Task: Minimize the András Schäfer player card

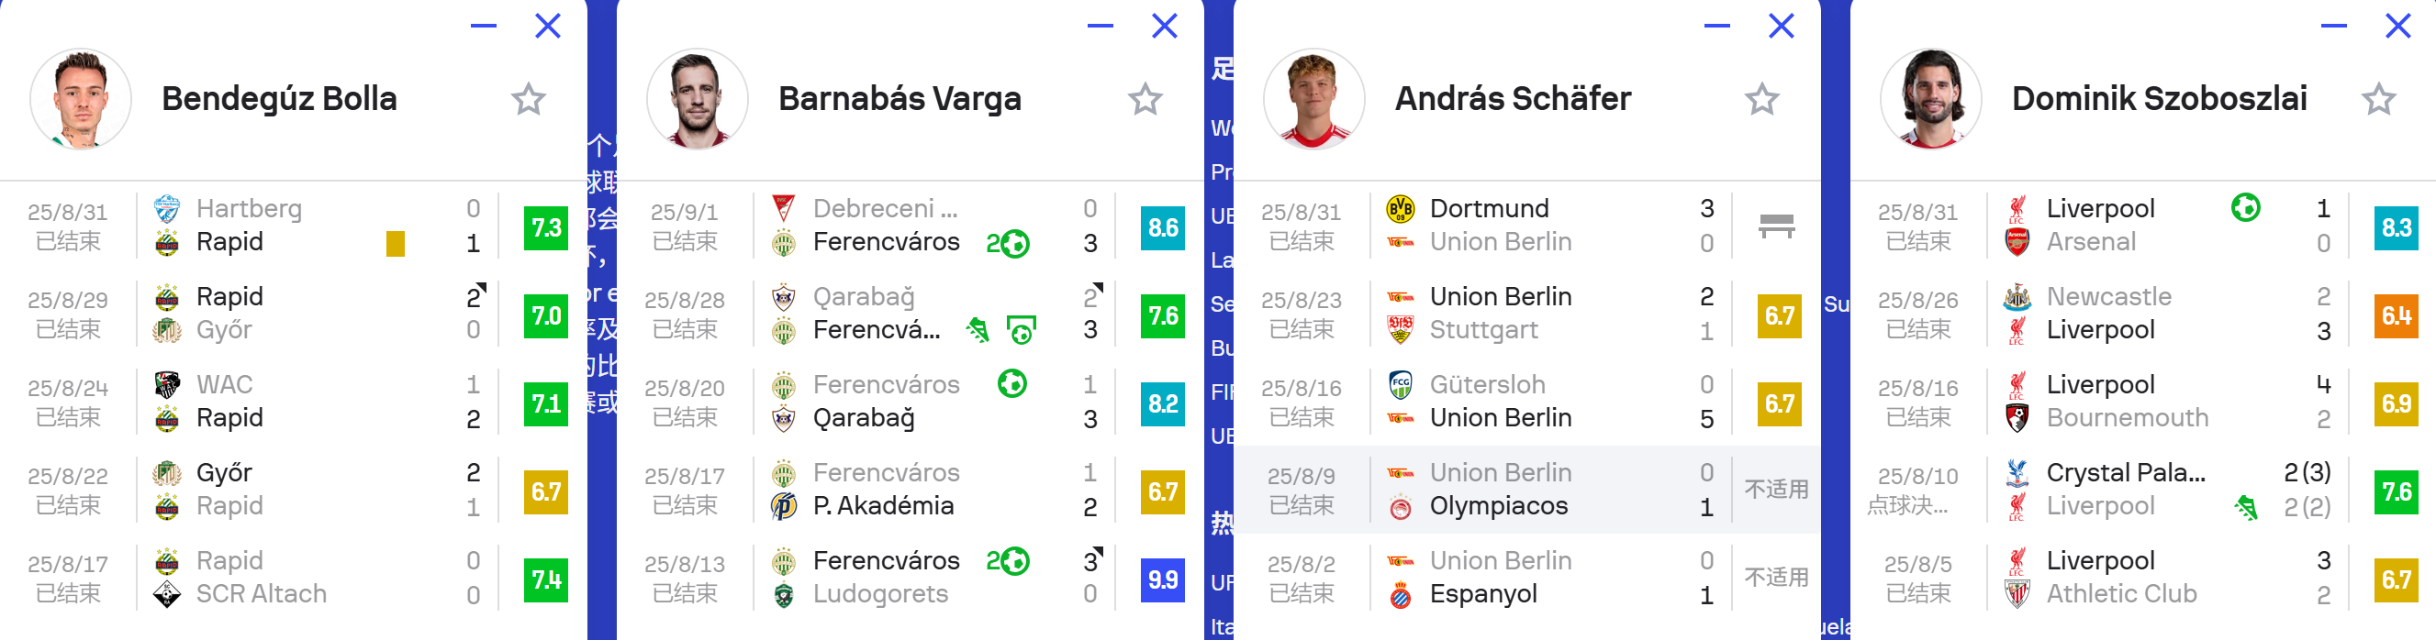Action: (x=1716, y=27)
